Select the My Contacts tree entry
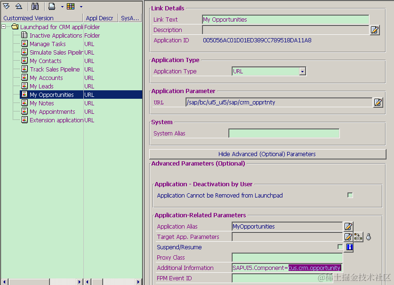394x285 pixels. (x=46, y=61)
